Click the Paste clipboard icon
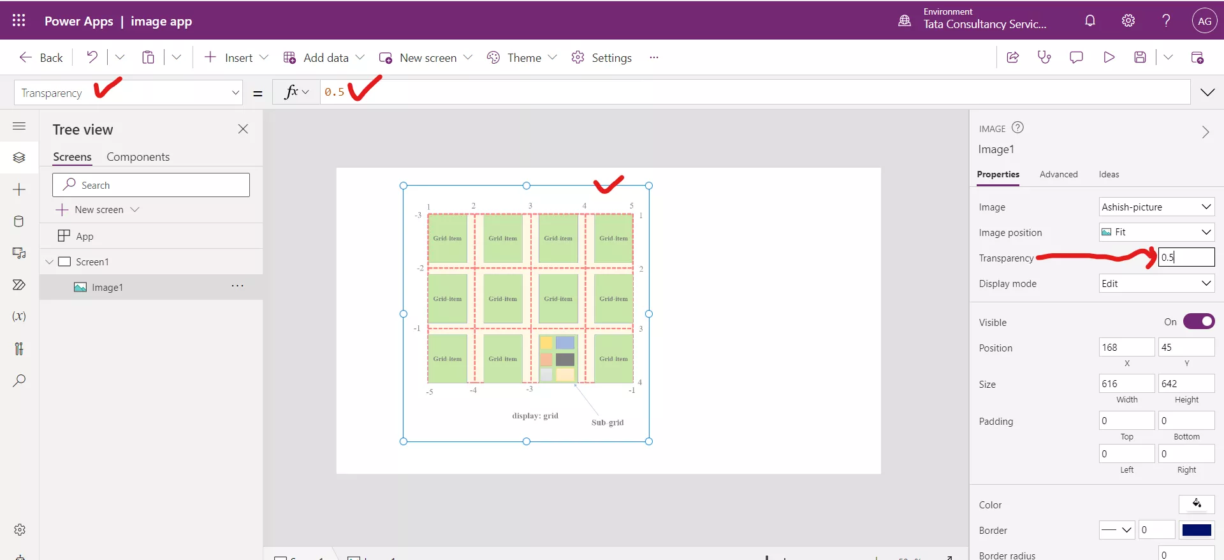The height and width of the screenshot is (560, 1224). [x=148, y=57]
